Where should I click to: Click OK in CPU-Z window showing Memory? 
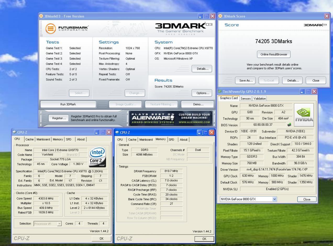pos(204,239)
